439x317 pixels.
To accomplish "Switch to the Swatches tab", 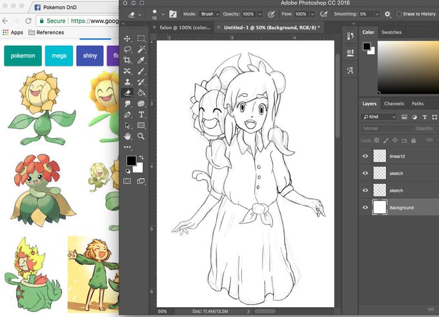I will click(391, 32).
